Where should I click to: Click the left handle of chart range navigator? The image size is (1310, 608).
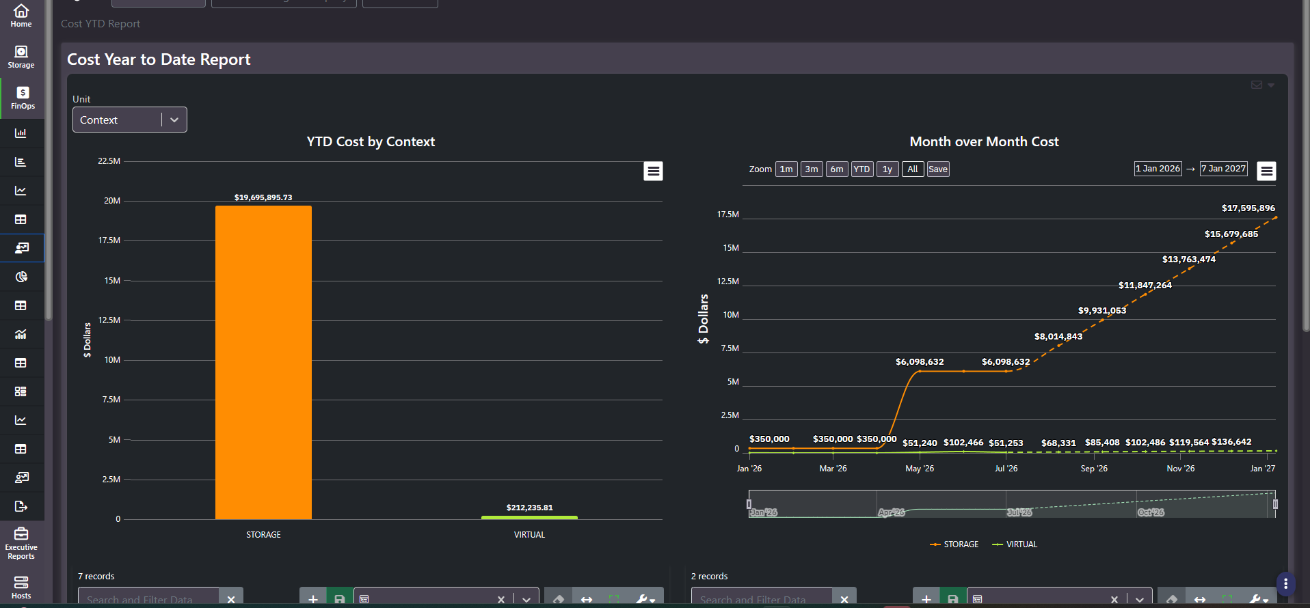749,504
